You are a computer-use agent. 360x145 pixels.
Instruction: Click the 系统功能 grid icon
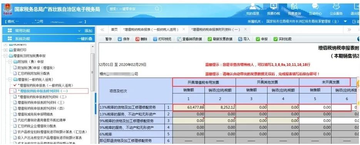(x=10, y=38)
